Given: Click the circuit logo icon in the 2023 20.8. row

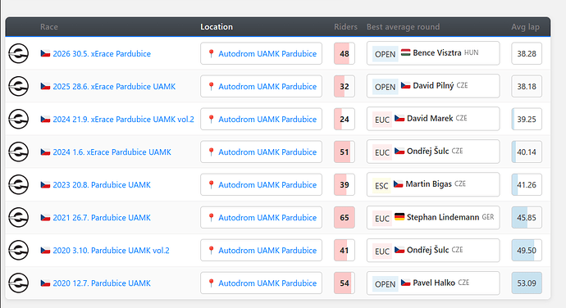Looking at the screenshot, I should pyautogui.click(x=18, y=184).
